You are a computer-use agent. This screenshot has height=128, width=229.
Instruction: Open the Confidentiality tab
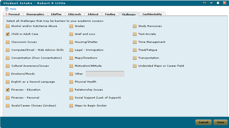click(152, 14)
